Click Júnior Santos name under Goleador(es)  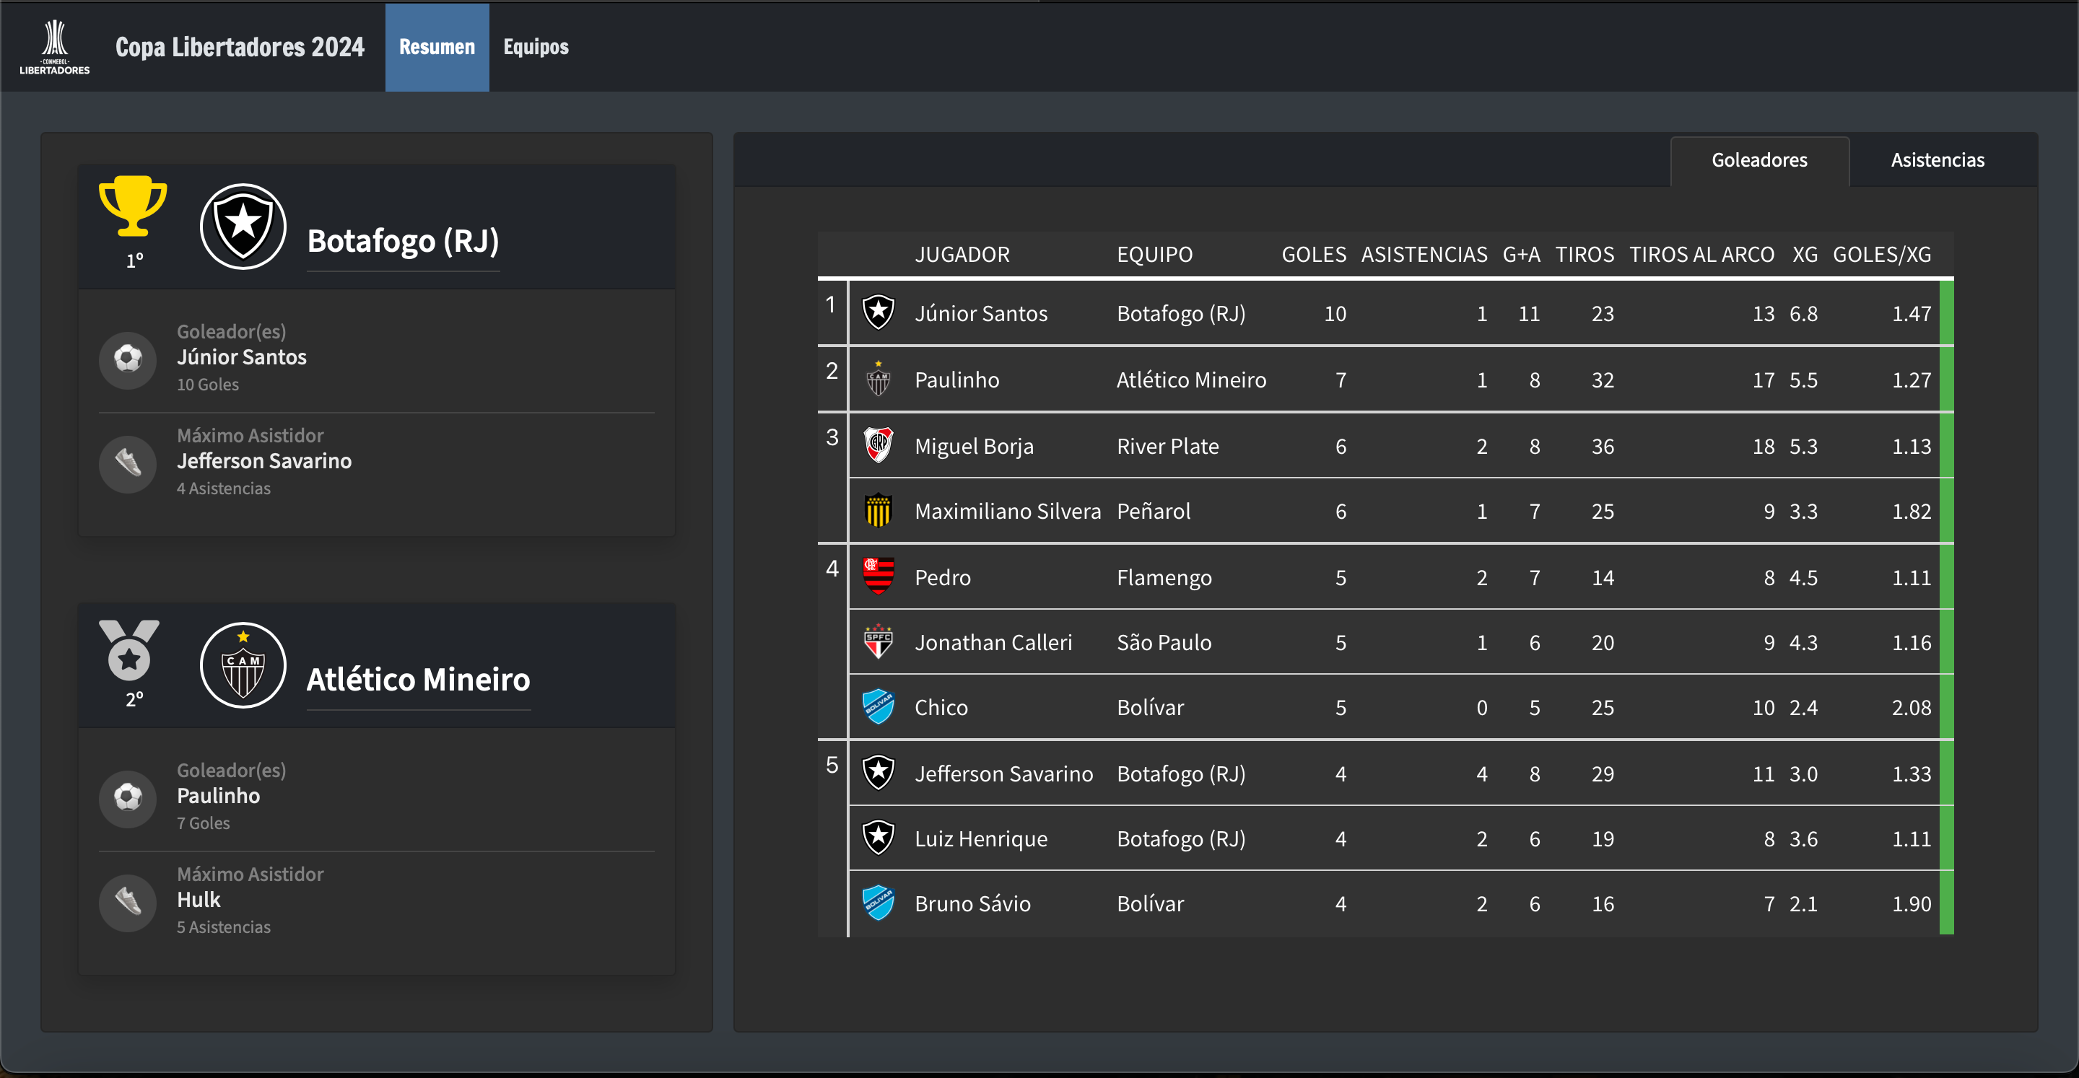[x=241, y=356]
